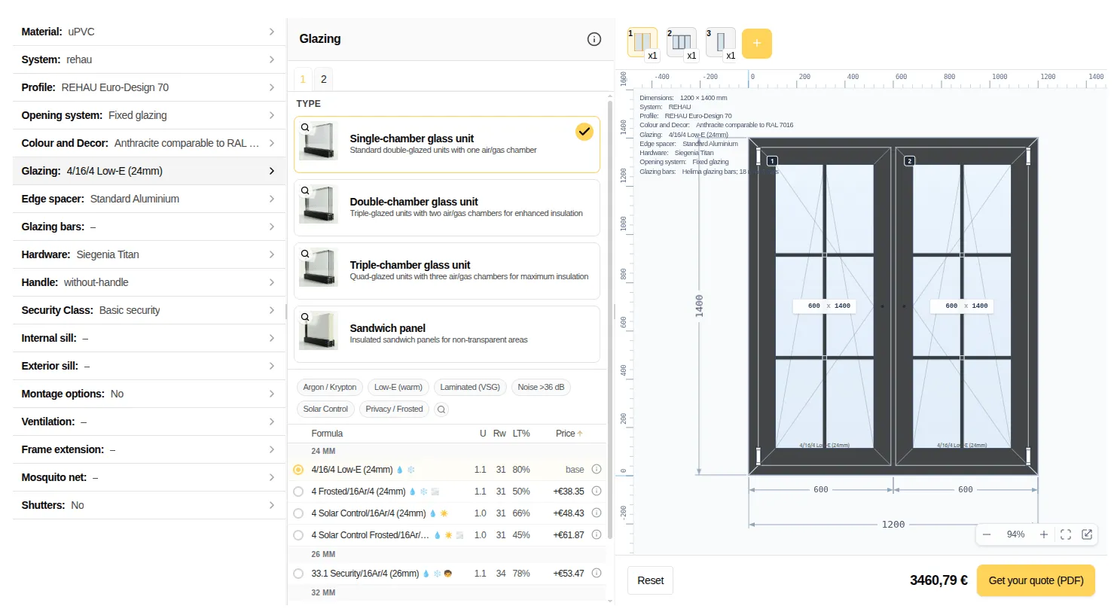Open the Mosquito net option

(x=148, y=477)
